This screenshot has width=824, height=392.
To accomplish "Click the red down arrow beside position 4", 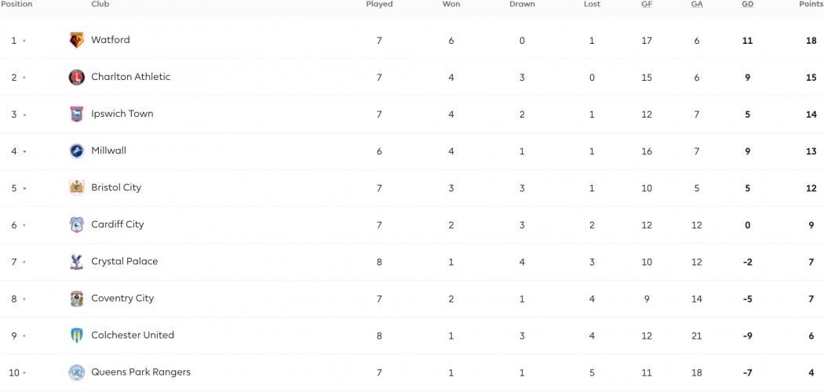I will (24, 151).
